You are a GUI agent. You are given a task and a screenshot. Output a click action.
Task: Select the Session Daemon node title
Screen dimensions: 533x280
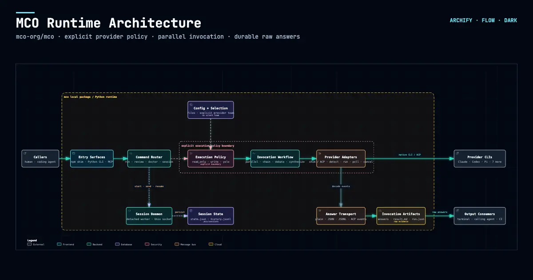coord(149,214)
